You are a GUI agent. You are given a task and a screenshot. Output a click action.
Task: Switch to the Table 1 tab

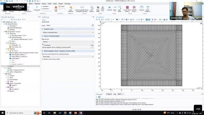point(120,94)
